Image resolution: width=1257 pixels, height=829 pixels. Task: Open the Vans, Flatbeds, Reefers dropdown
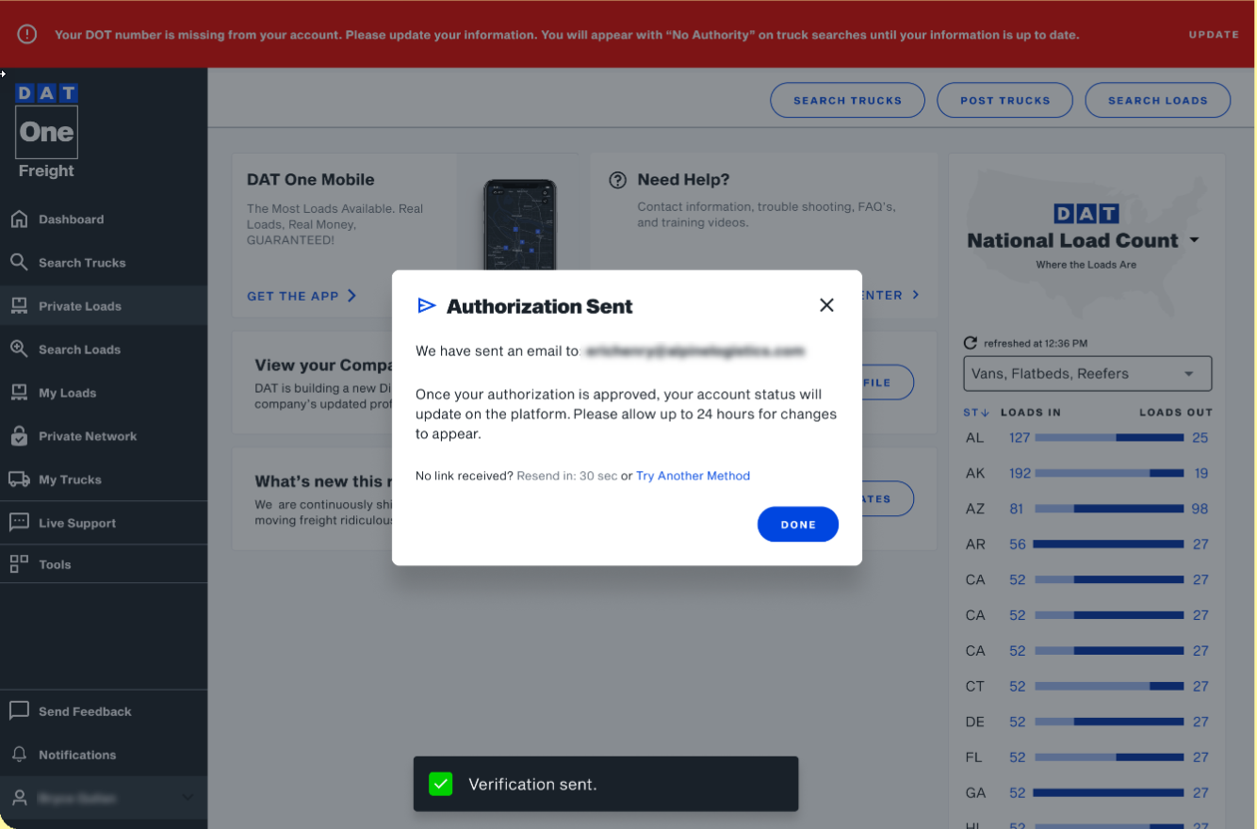[x=1087, y=374]
